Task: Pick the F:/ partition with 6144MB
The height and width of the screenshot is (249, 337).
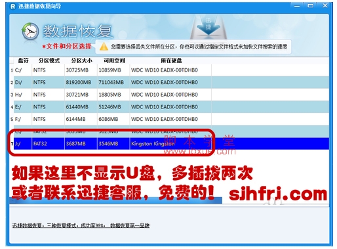Action: [169, 119]
